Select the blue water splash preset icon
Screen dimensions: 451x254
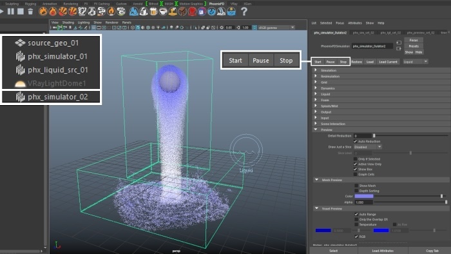tap(134, 12)
